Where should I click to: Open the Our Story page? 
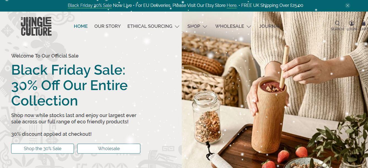(x=107, y=26)
